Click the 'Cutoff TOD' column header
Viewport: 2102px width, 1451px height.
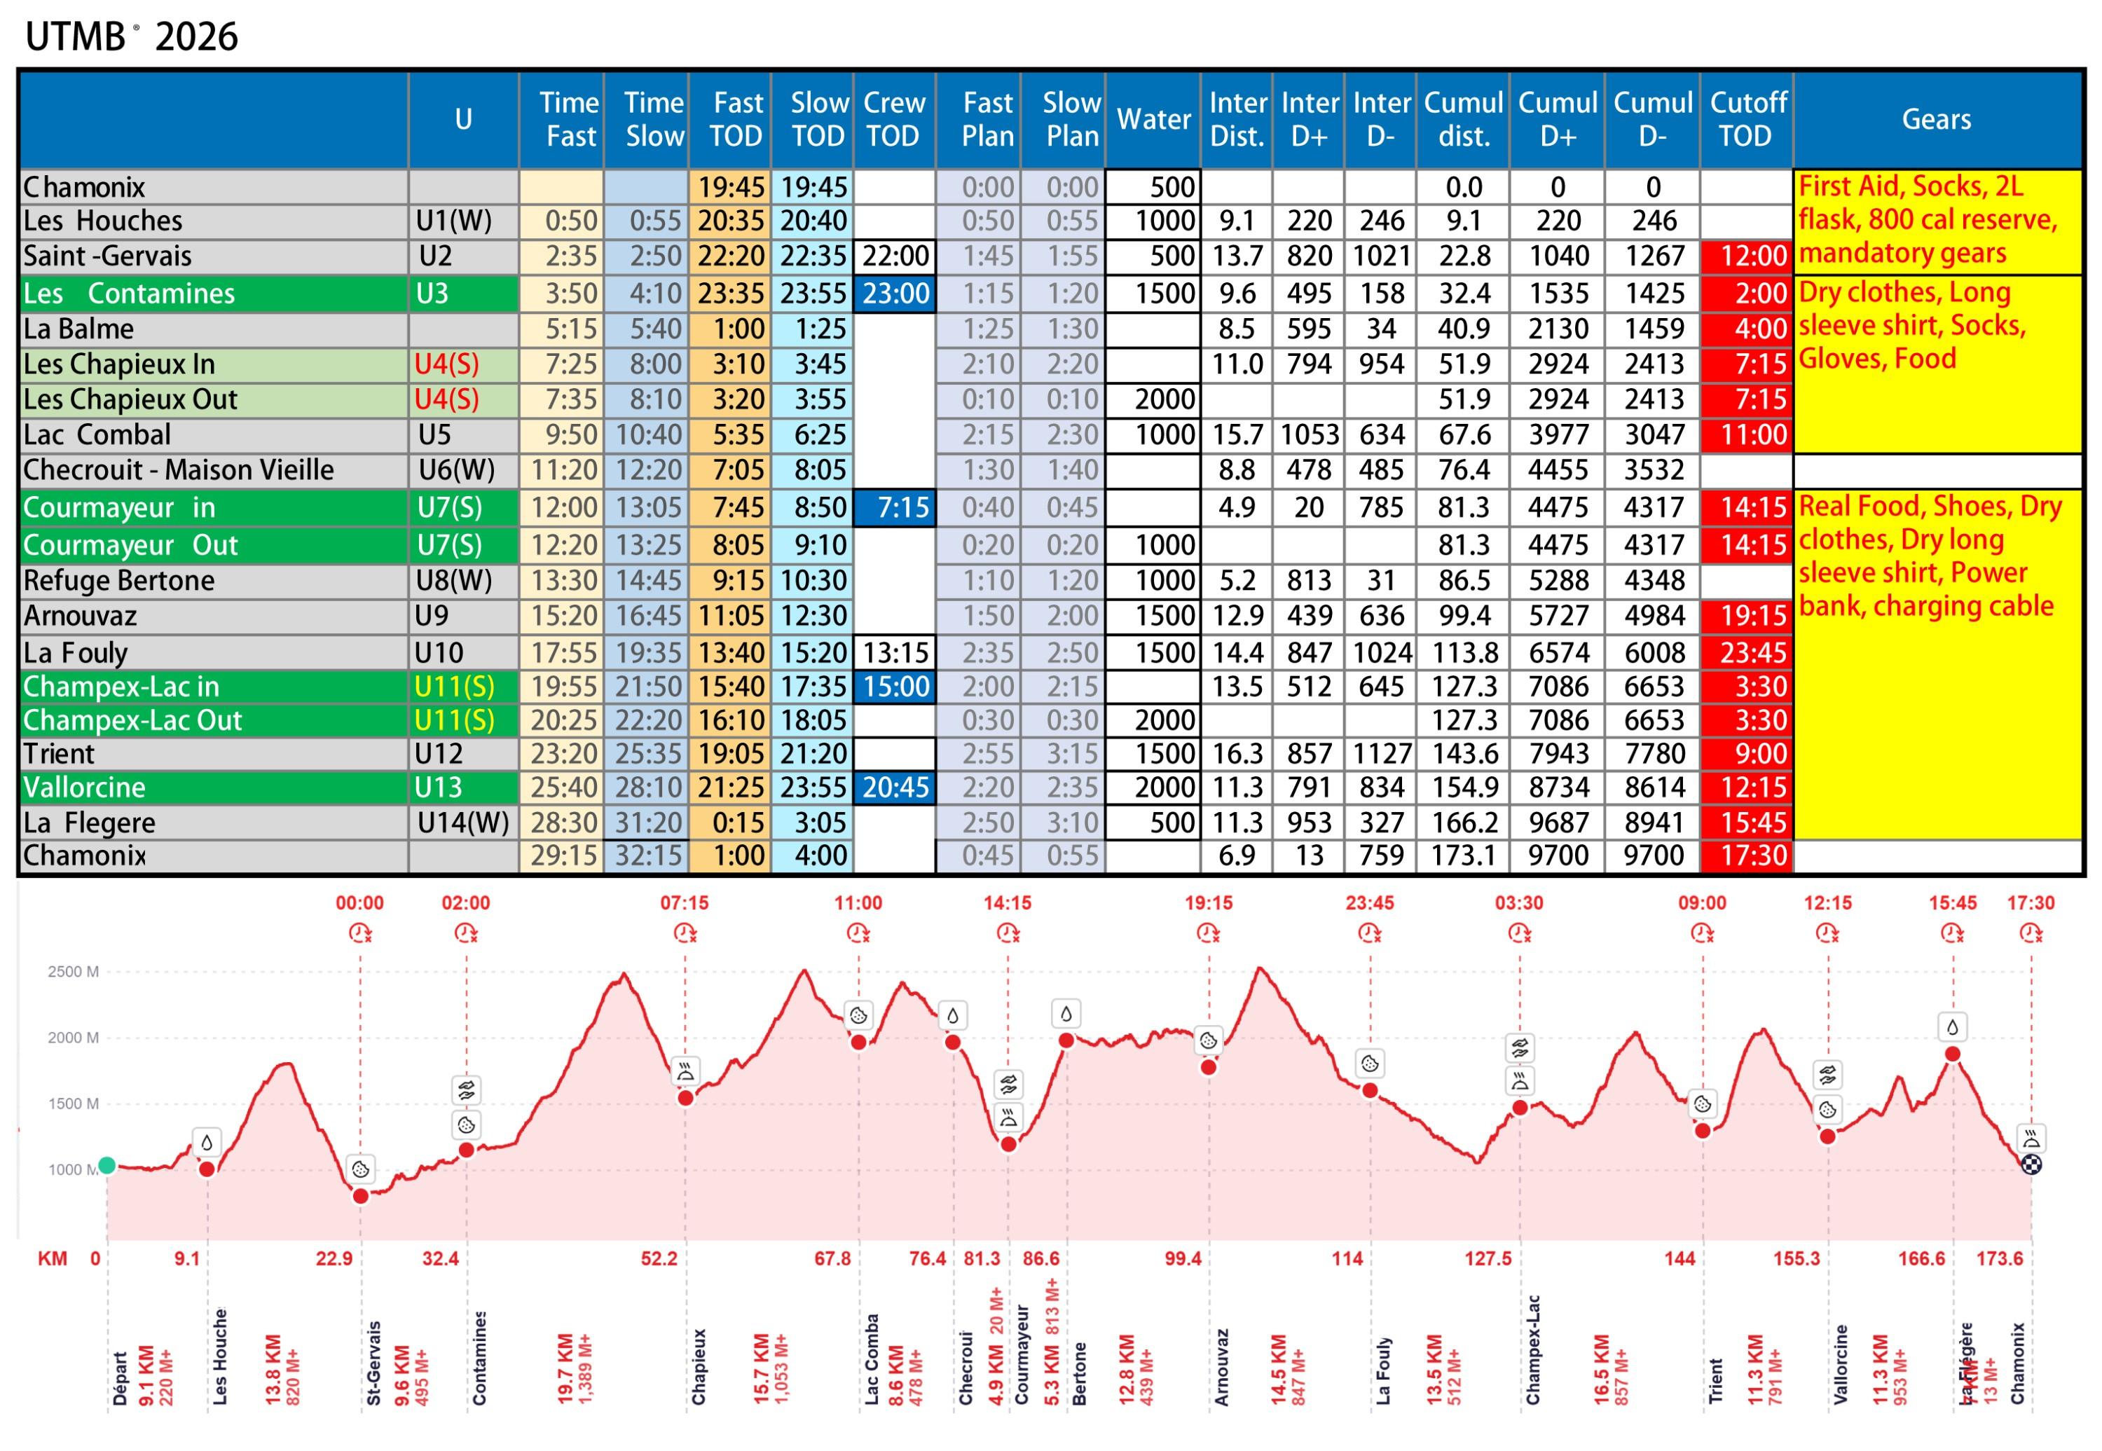pyautogui.click(x=1745, y=119)
